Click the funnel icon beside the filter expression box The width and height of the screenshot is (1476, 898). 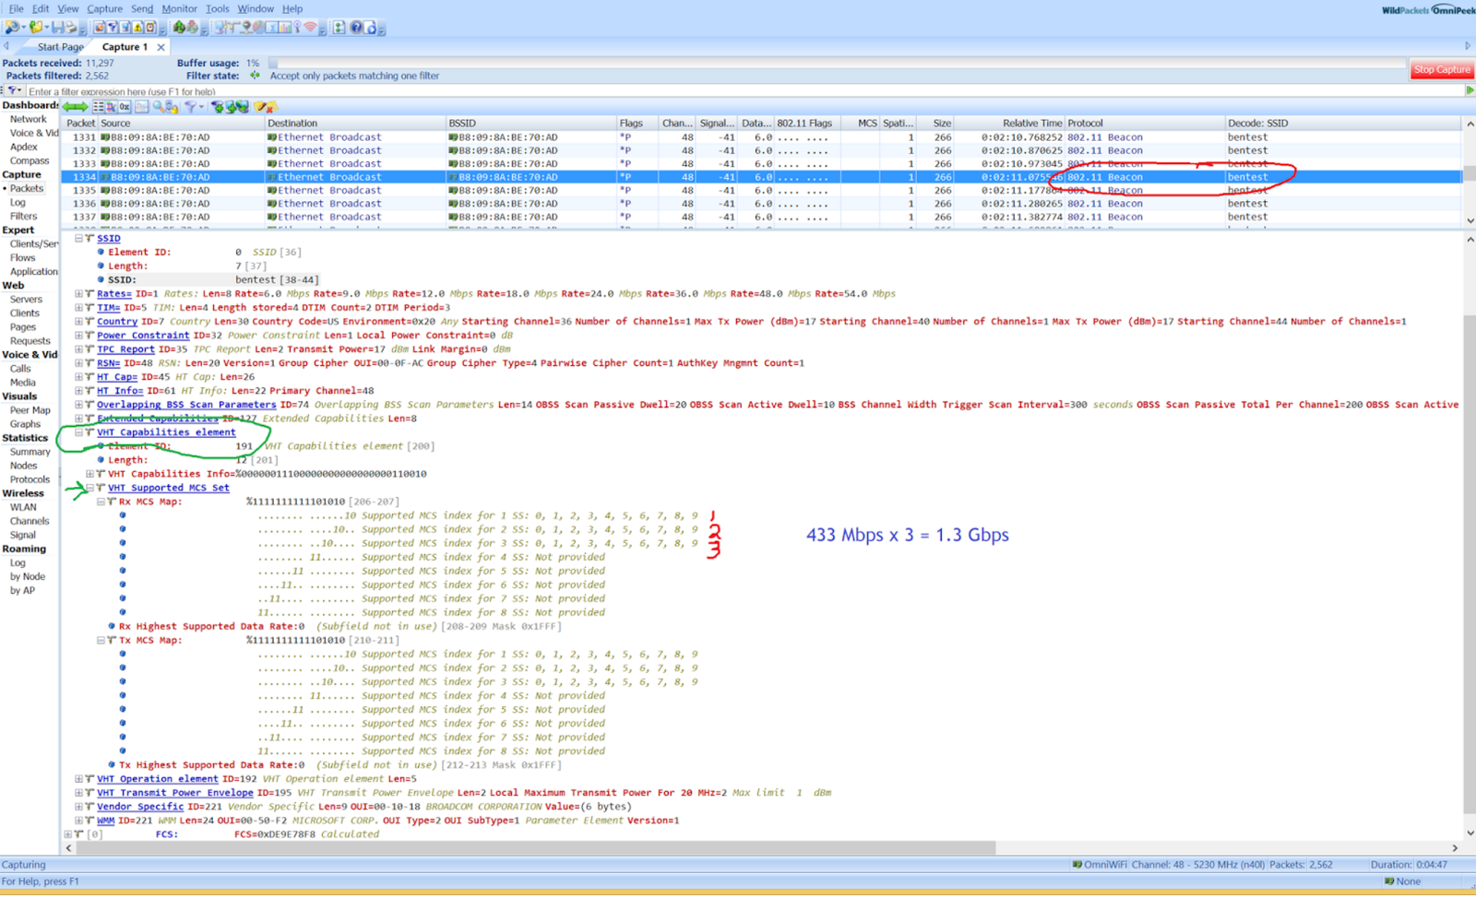click(13, 91)
